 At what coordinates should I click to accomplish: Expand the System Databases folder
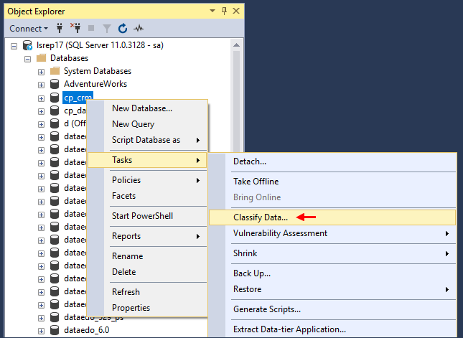[x=41, y=71]
